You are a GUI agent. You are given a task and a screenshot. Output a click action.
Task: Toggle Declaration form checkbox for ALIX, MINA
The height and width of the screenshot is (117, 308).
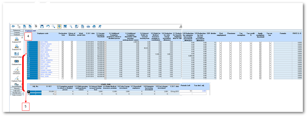(x=63, y=42)
